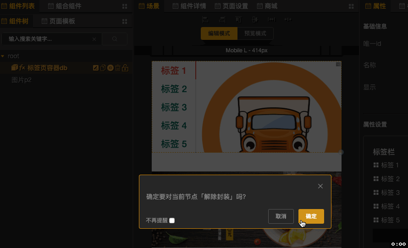
Task: Click the ID icon on 标签页容器db
Action: pyautogui.click(x=110, y=68)
